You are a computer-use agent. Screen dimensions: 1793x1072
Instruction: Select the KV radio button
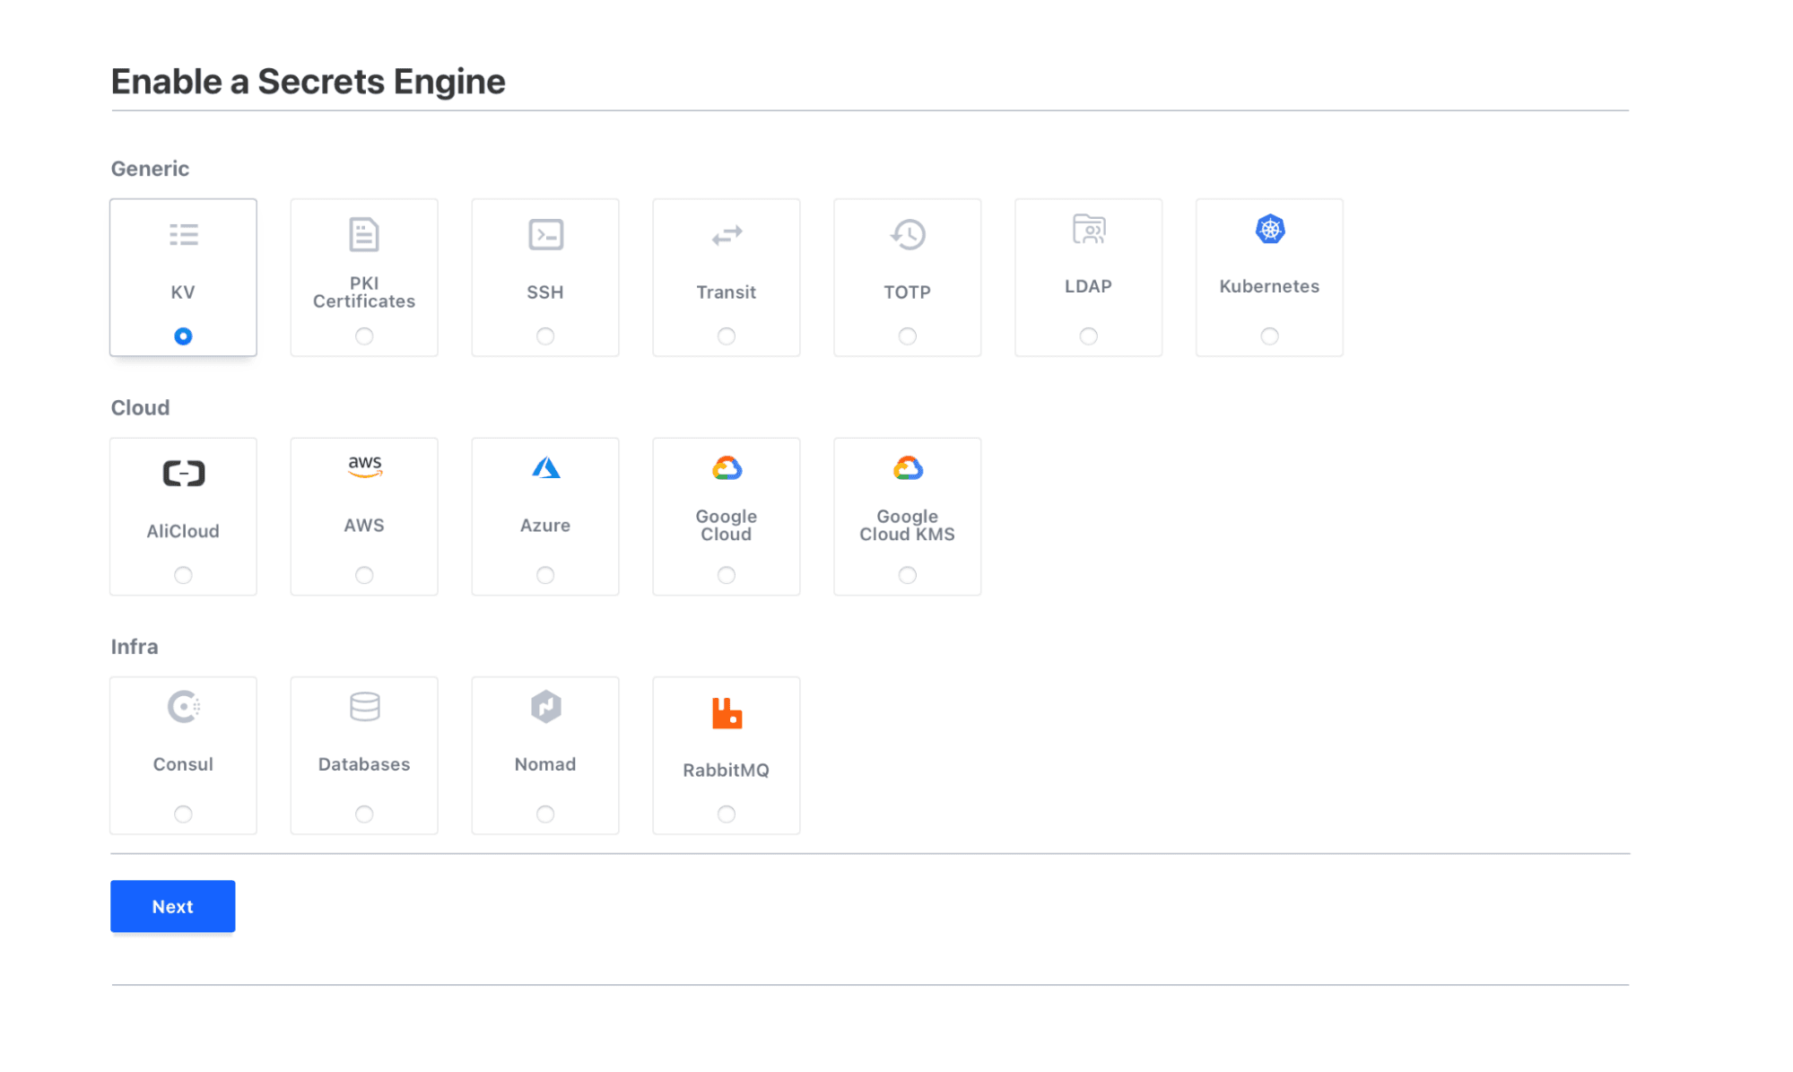[183, 336]
